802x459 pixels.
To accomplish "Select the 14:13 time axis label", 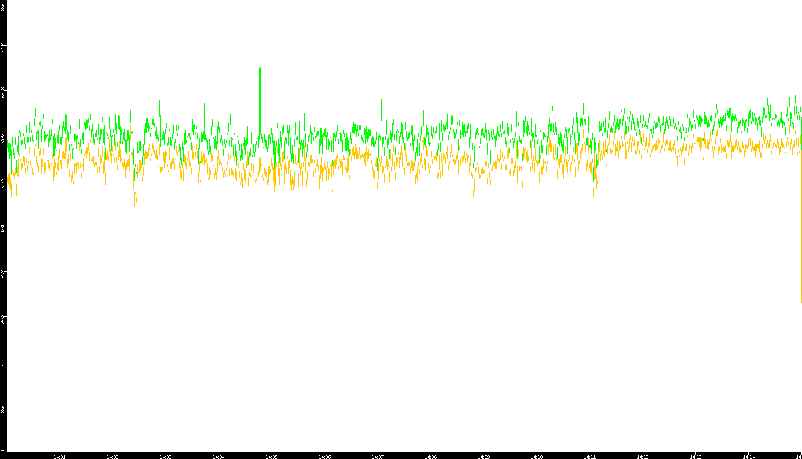I will click(696, 457).
